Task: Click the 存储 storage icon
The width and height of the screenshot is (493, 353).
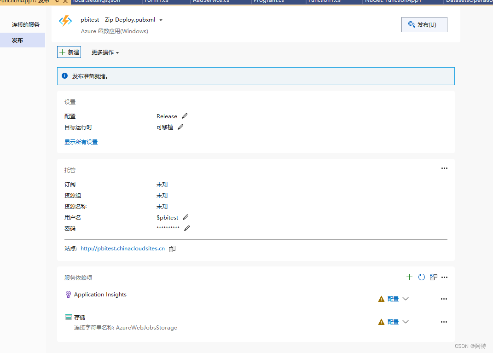Action: (68, 317)
